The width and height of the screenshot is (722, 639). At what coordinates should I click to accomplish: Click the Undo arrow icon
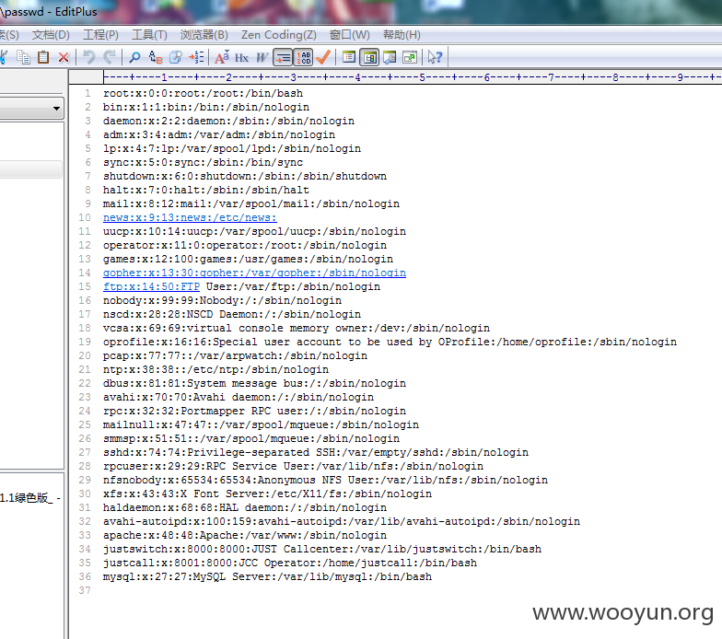click(x=88, y=57)
